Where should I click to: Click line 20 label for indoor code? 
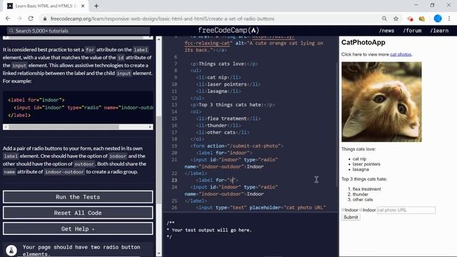click(x=224, y=153)
